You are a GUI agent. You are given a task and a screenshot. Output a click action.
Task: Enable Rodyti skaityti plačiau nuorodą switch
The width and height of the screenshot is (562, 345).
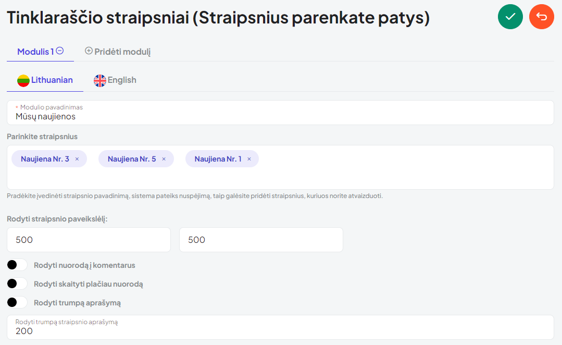(x=17, y=284)
